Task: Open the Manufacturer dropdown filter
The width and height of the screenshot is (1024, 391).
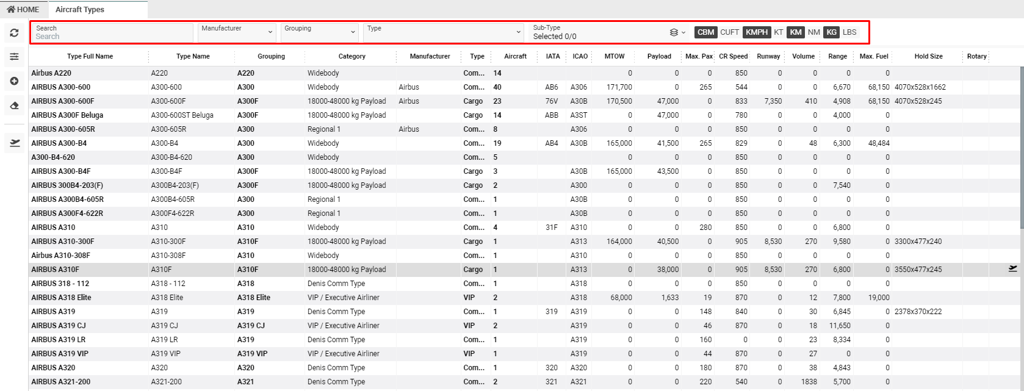Action: [237, 32]
